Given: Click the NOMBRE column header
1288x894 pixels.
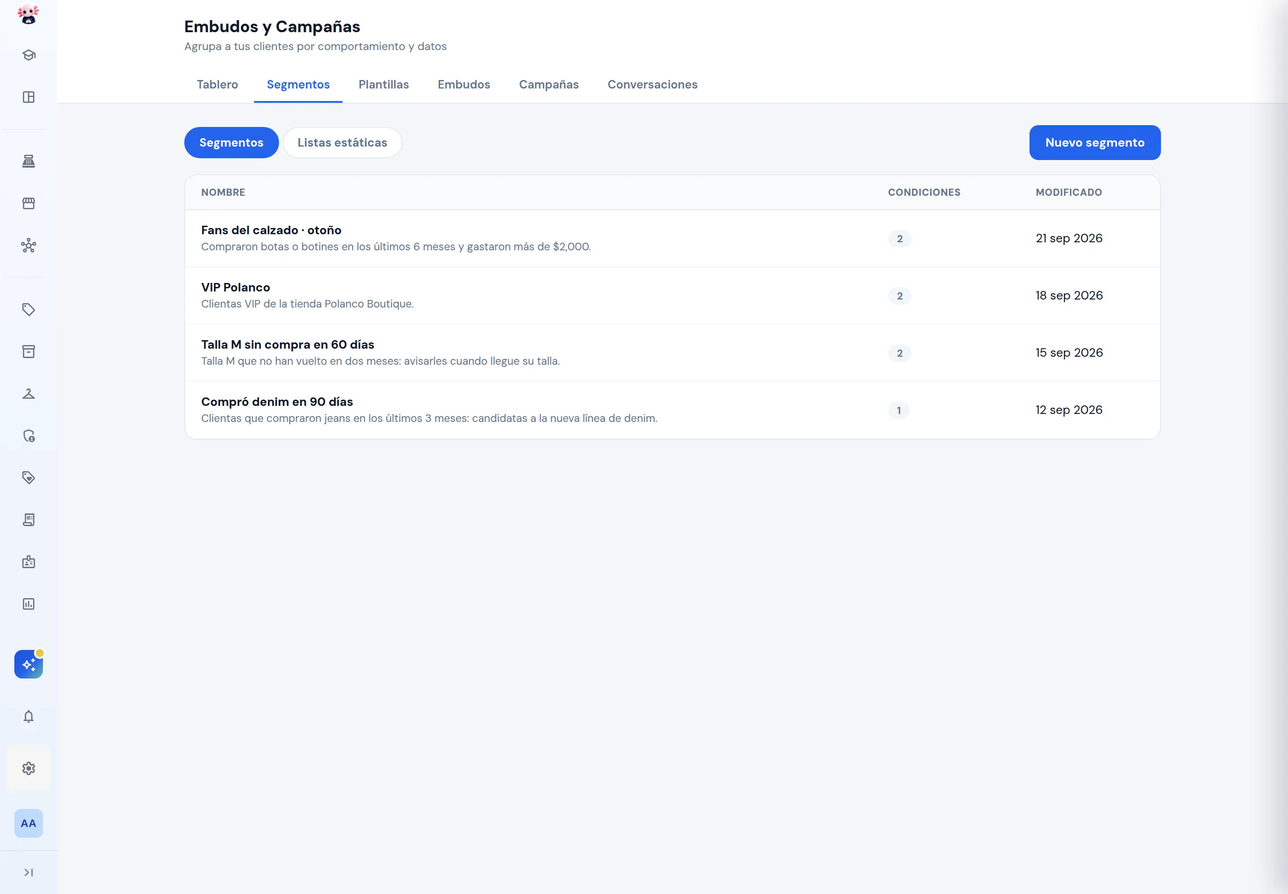Looking at the screenshot, I should coord(223,193).
